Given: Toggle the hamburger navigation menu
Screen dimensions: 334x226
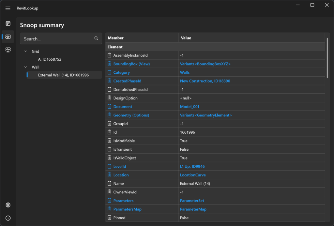Looking at the screenshot, I should pos(8,8).
